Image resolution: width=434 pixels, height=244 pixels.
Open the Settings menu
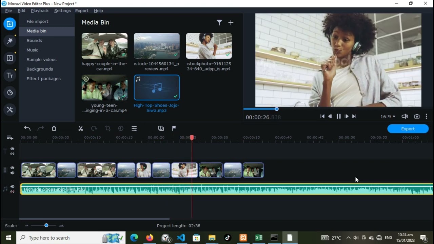tap(62, 11)
